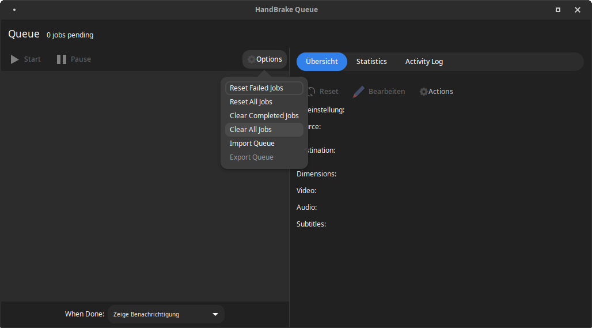Click the Video: label
This screenshot has width=592, height=328.
click(x=306, y=191)
